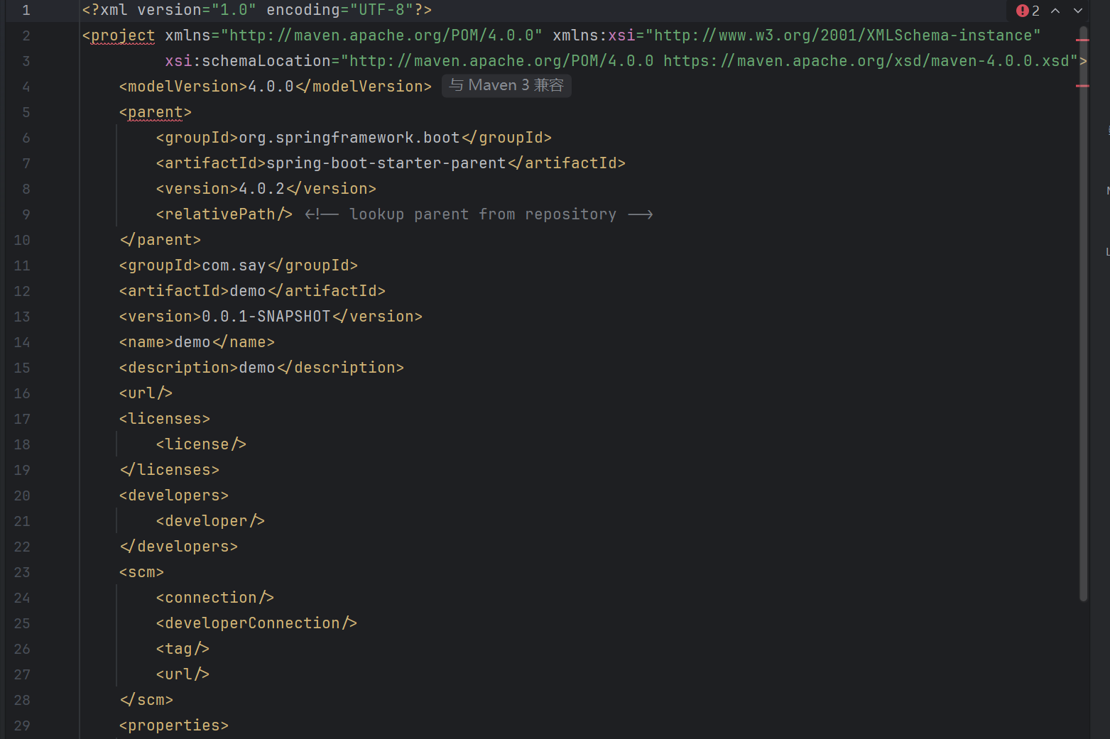This screenshot has height=739, width=1110.
Task: Click the opening 'developers' tag
Action: (x=174, y=496)
